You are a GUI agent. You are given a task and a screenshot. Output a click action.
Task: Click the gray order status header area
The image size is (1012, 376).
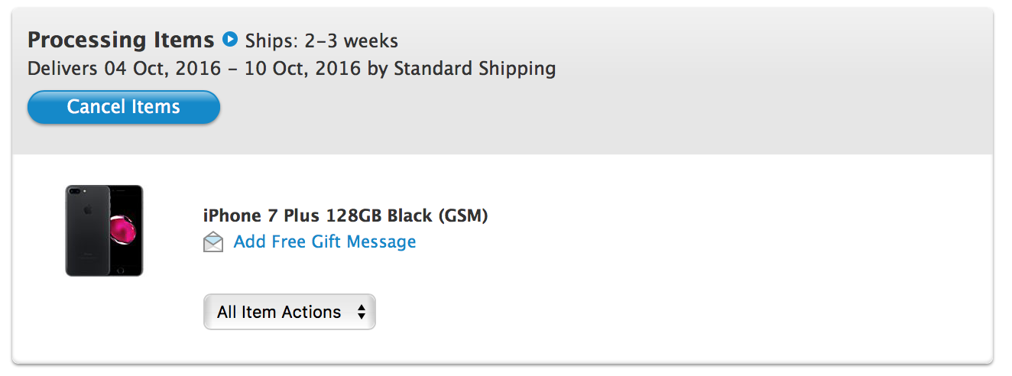click(502, 81)
